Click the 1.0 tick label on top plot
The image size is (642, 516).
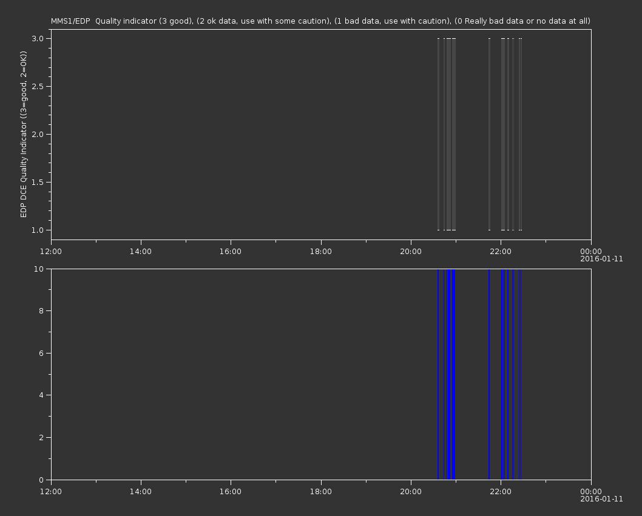point(38,230)
